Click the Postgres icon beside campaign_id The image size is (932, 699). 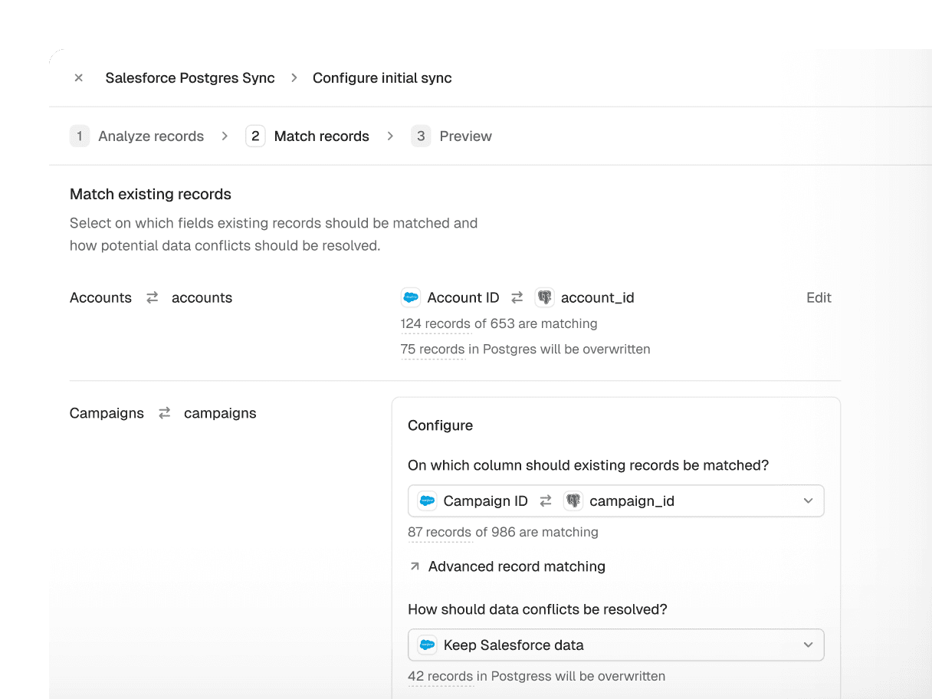(x=573, y=501)
